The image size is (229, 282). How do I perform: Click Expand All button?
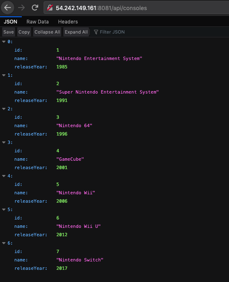[x=76, y=32]
